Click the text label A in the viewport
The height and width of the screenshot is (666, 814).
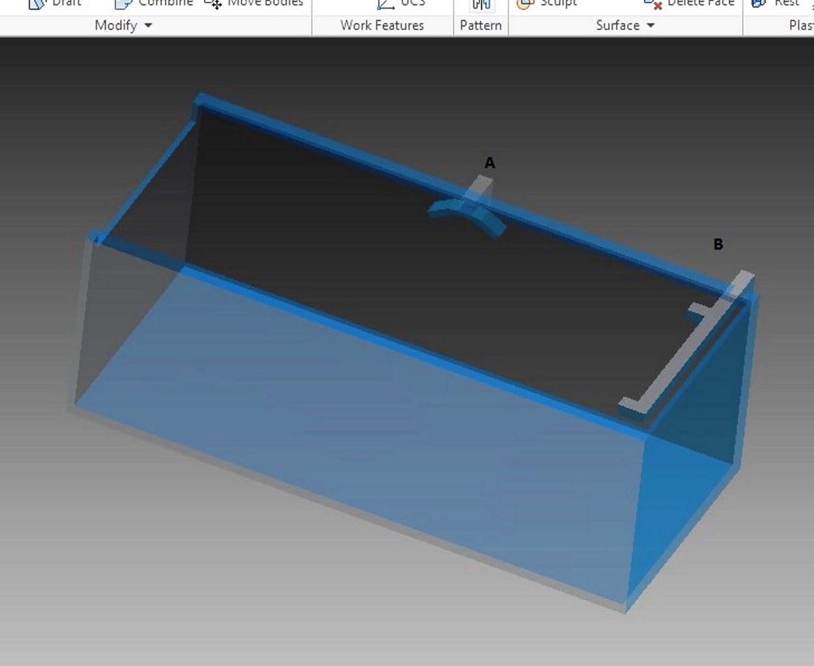[490, 163]
